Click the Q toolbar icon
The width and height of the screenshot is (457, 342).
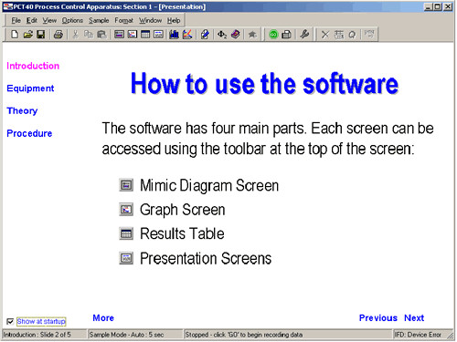pos(352,35)
